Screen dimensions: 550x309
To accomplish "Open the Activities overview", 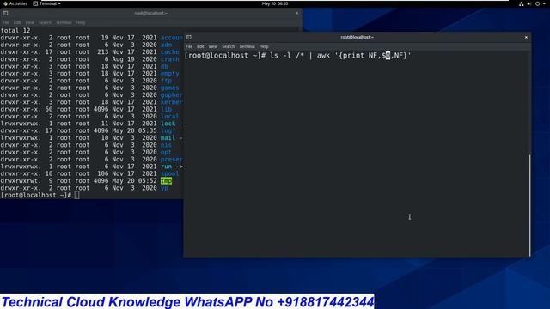I will (x=15, y=3).
